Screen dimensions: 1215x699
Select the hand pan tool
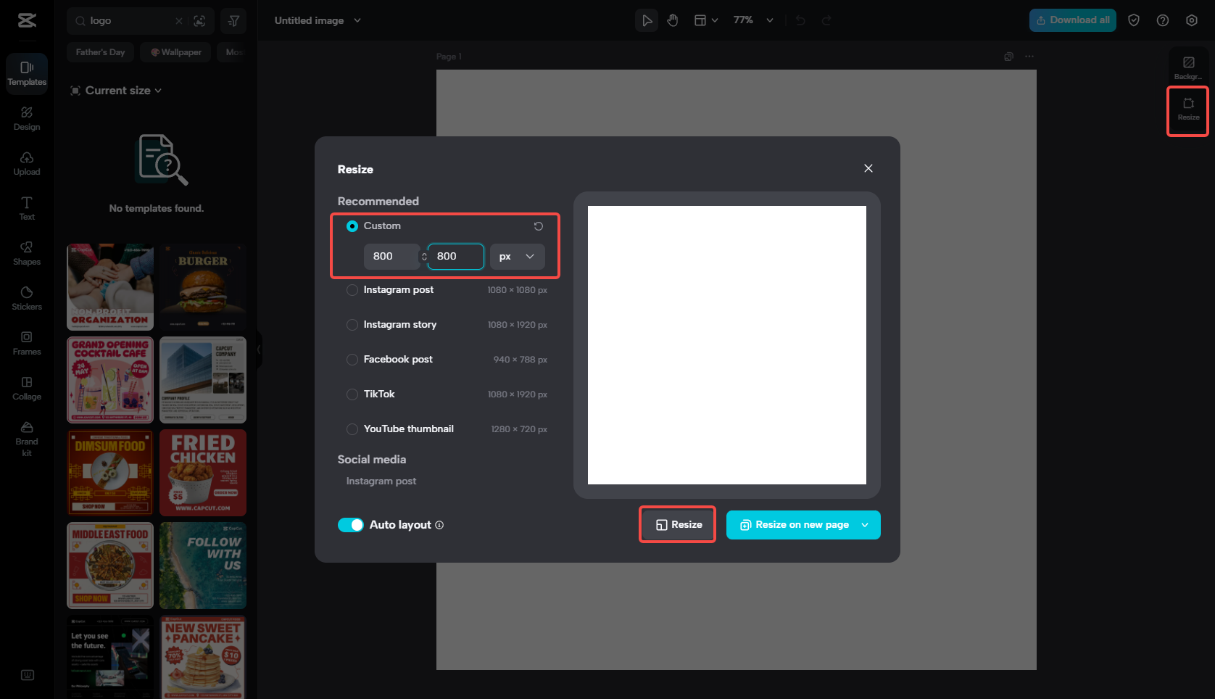[672, 20]
